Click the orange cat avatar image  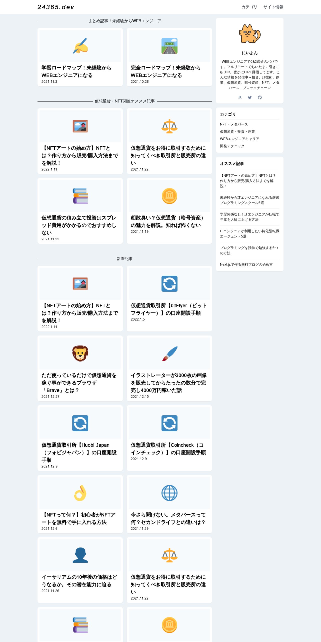click(249, 33)
